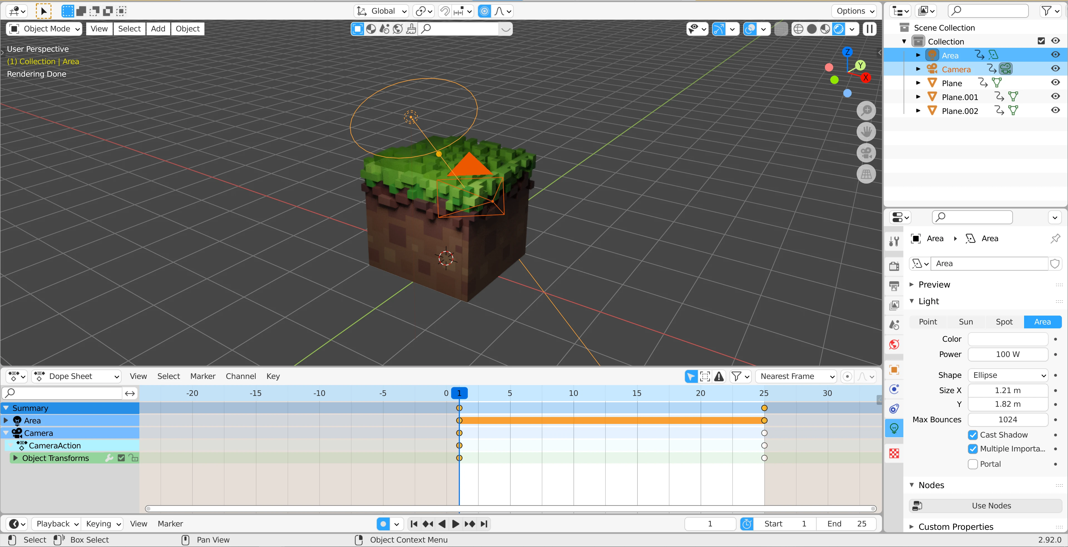Select the rendered viewport shading mode
Viewport: 1068px width, 547px height.
tap(838, 29)
